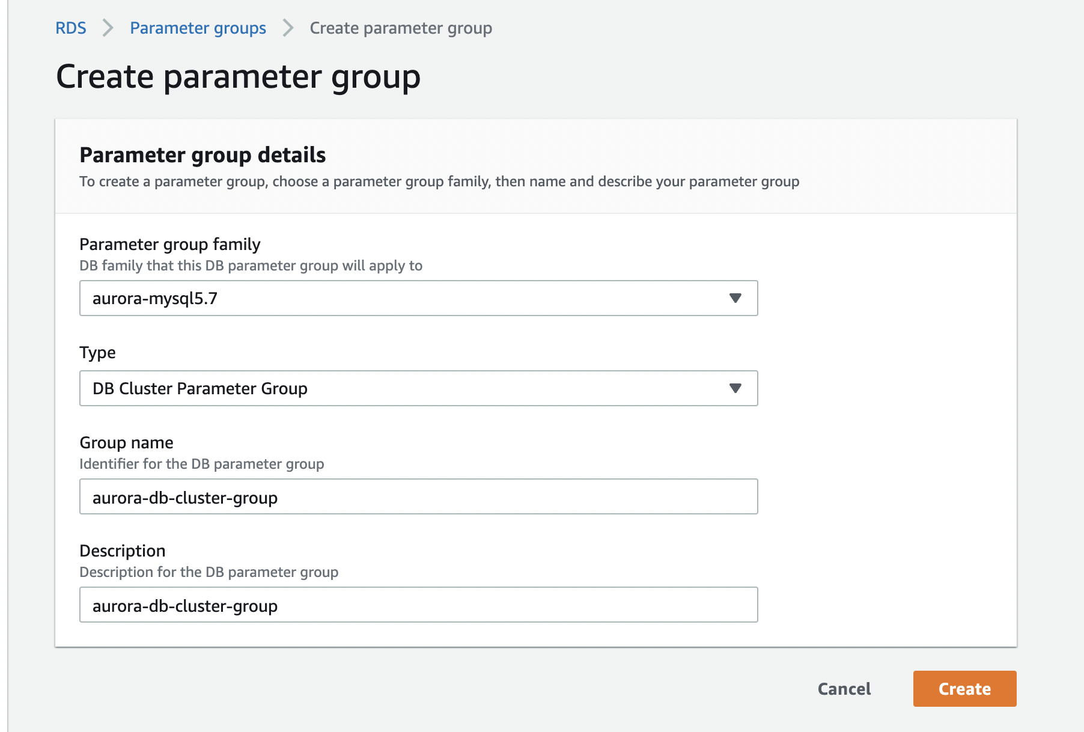Image resolution: width=1084 pixels, height=732 pixels.
Task: Focus the Description input field
Action: pyautogui.click(x=419, y=605)
